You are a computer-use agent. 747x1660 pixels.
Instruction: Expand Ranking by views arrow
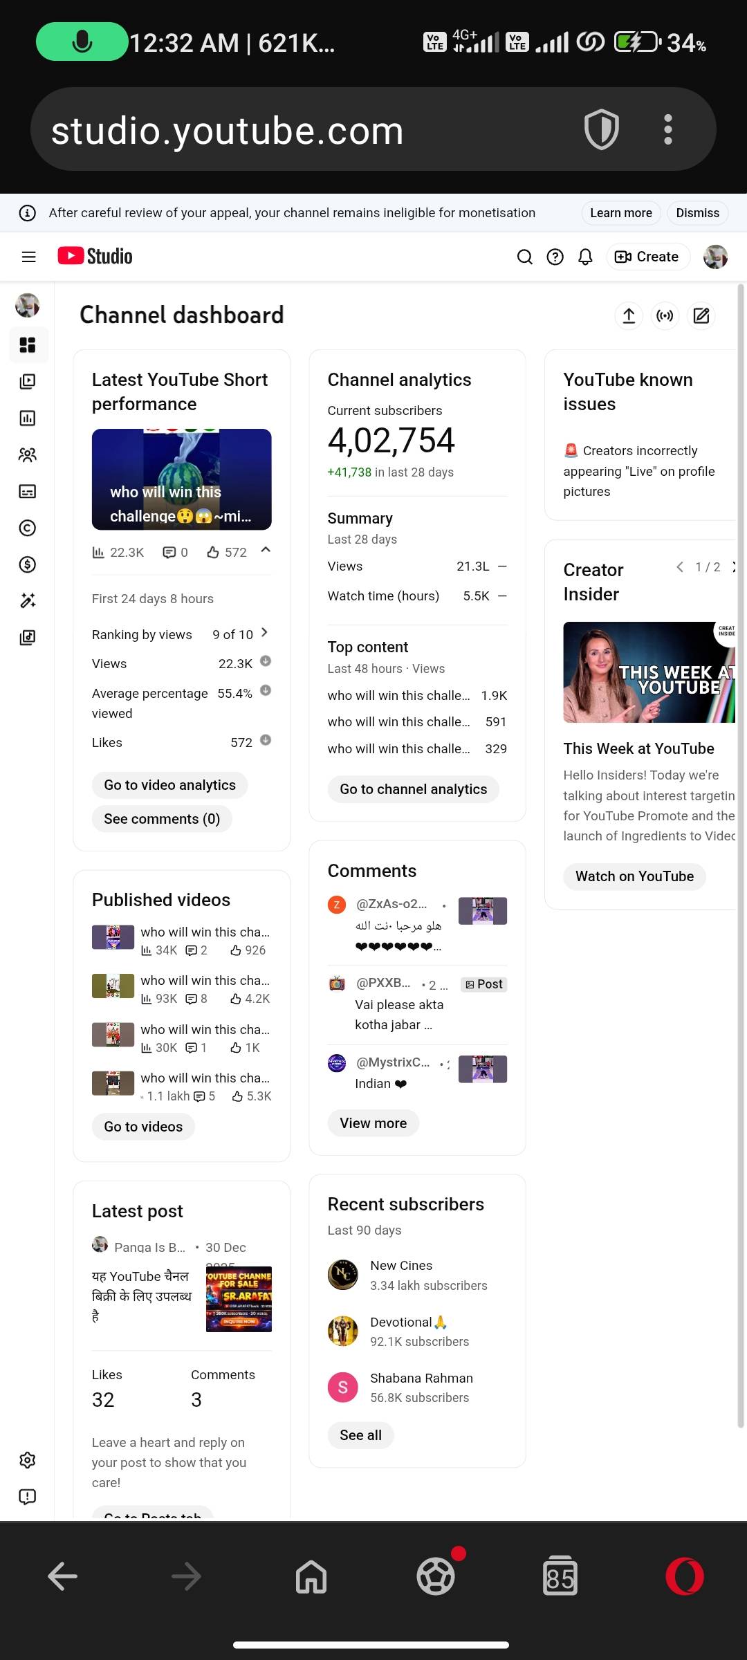click(264, 633)
